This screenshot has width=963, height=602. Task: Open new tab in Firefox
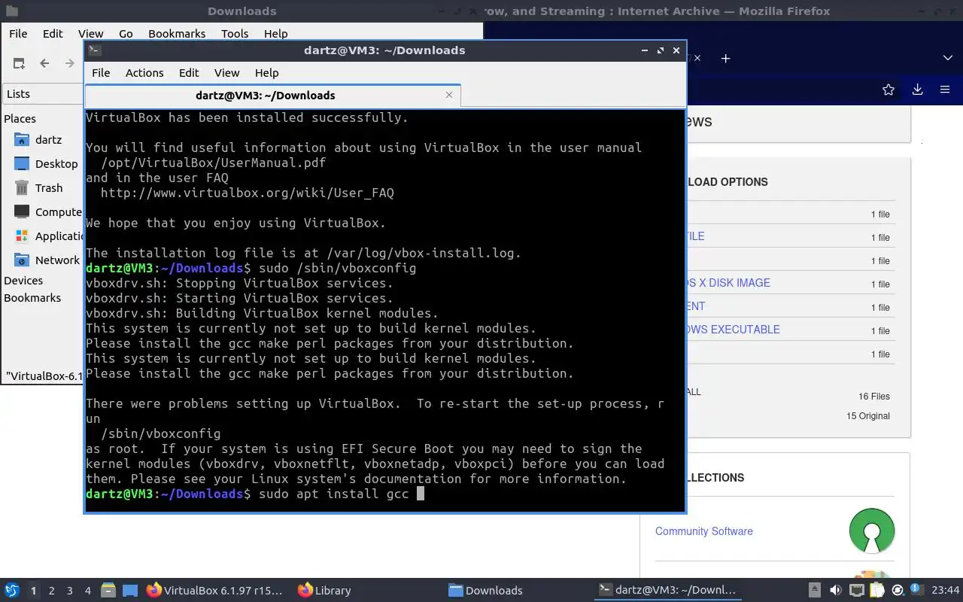tap(725, 58)
